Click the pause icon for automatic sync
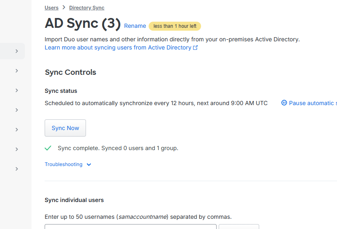The image size is (337, 229). [x=284, y=103]
